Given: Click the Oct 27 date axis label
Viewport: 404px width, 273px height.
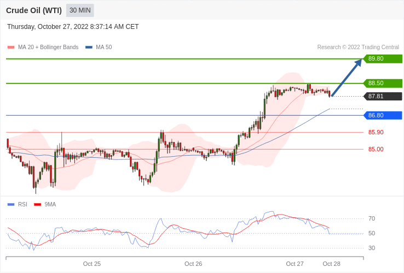Looking at the screenshot, I should pos(295,264).
